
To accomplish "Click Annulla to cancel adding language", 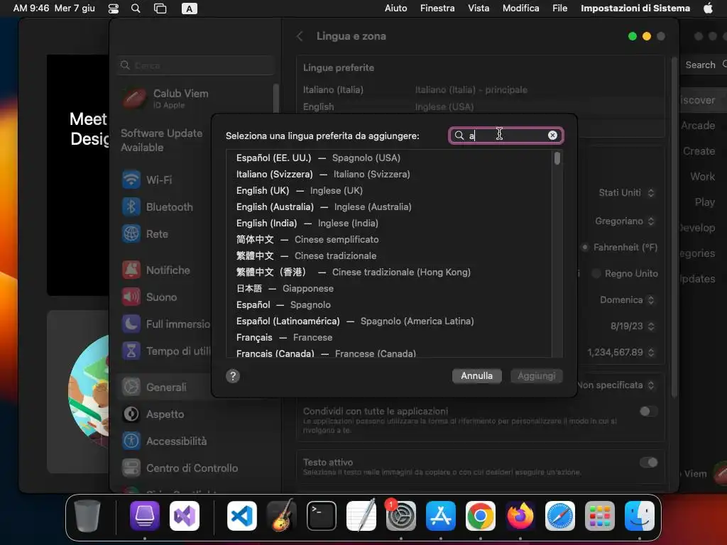I will tap(476, 376).
